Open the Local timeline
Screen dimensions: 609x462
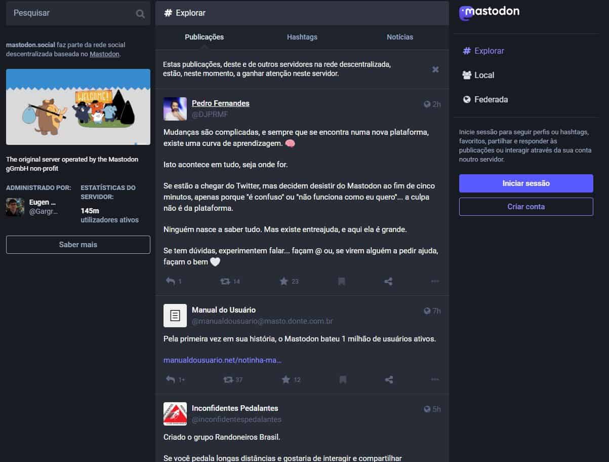tap(483, 75)
